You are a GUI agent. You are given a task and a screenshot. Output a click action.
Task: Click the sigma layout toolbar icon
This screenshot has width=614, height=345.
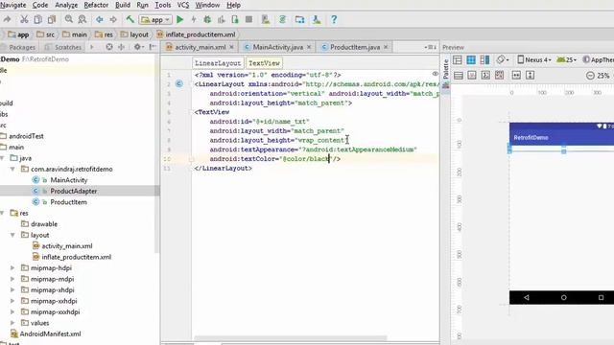[485, 75]
